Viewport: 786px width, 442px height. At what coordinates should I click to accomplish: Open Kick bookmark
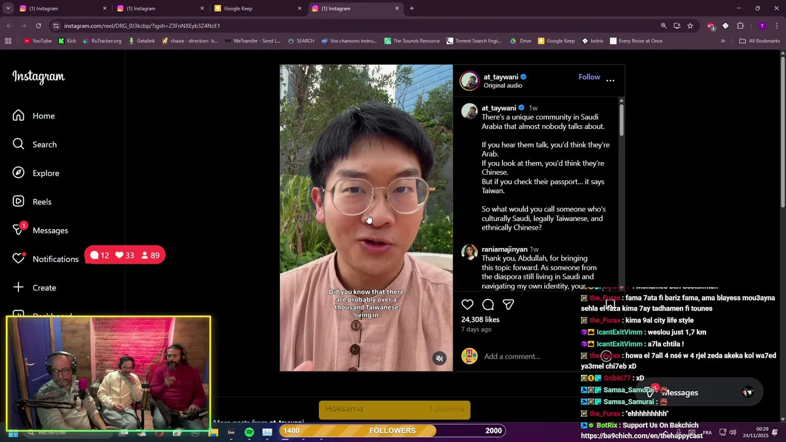pyautogui.click(x=67, y=41)
